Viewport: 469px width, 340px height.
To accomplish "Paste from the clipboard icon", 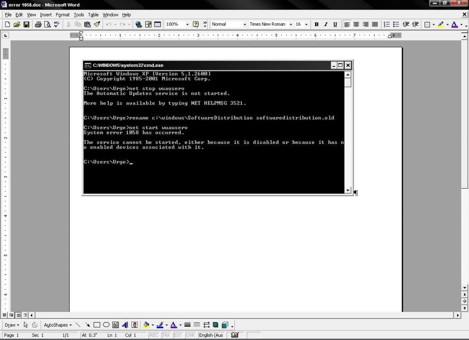I will pyautogui.click(x=87, y=25).
